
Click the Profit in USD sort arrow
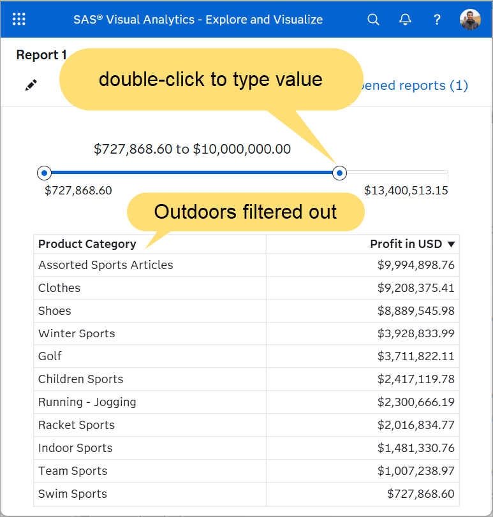[x=451, y=244]
